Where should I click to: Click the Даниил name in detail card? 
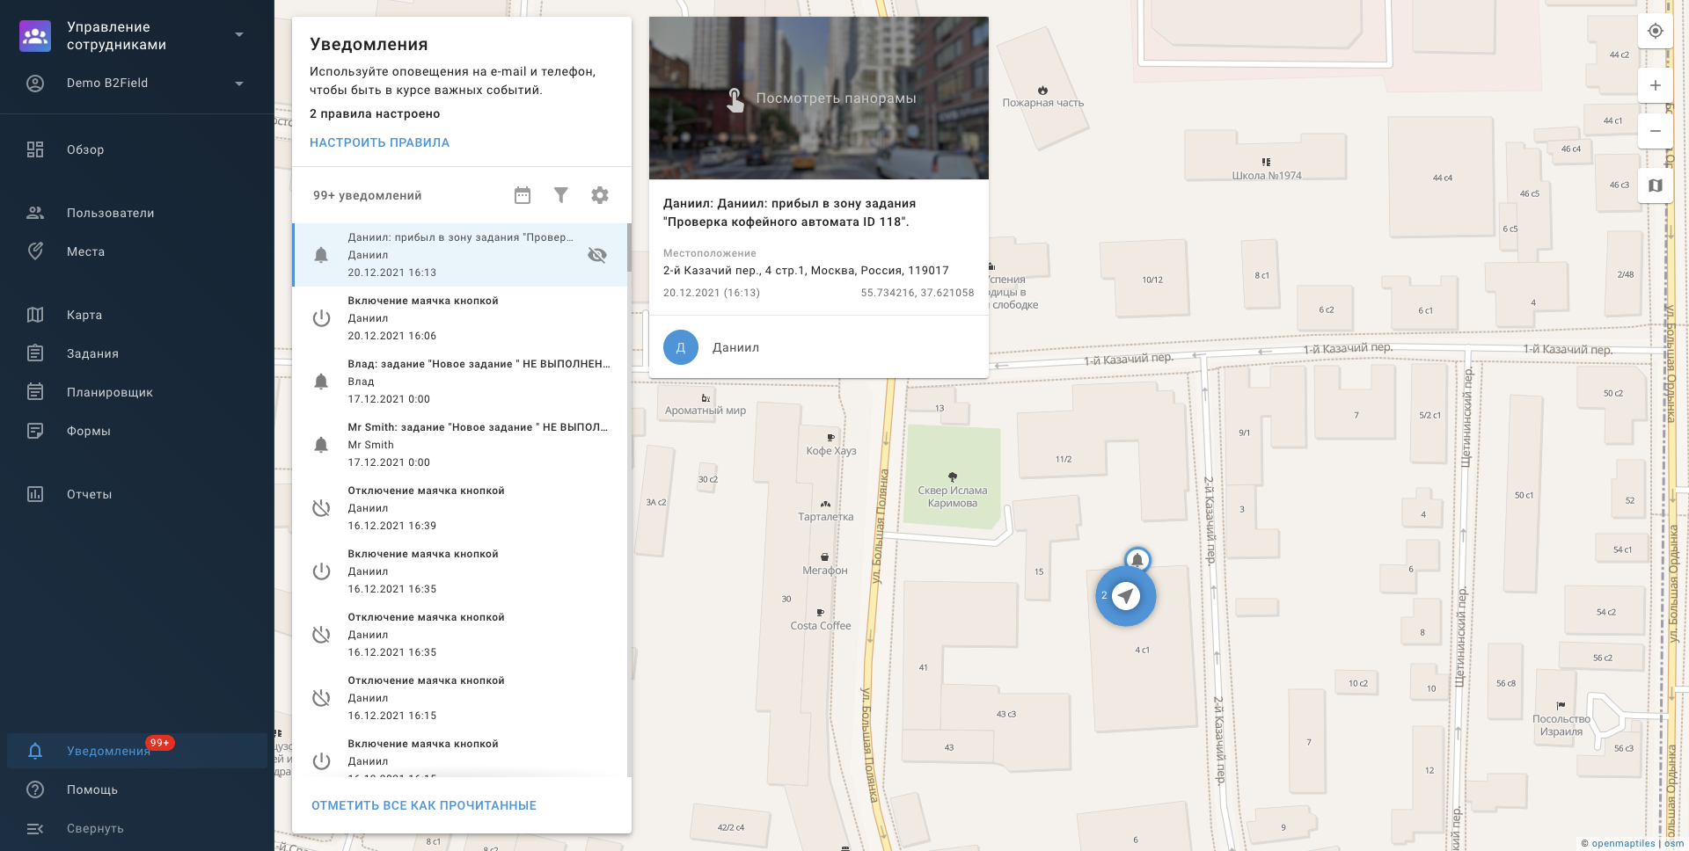(735, 347)
